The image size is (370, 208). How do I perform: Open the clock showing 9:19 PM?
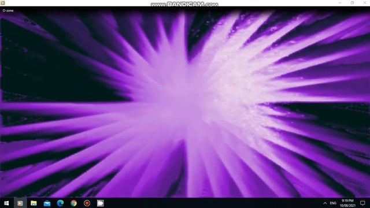(347, 203)
